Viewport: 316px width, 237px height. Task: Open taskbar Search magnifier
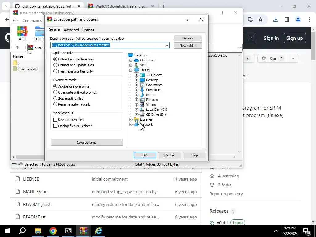tap(22, 231)
